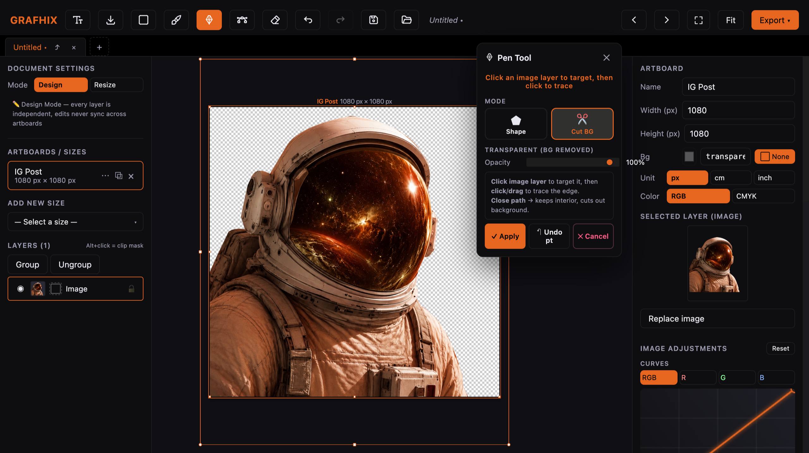Select the brush tool
Viewport: 809px width, 453px height.
[x=176, y=20]
